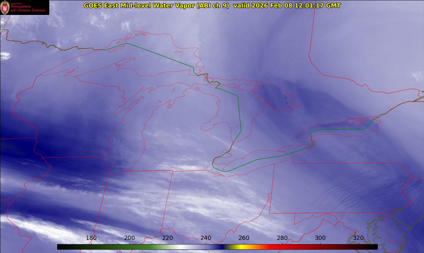Screen dimensions: 424x253
Task: Pick the 260 label on the colorbar
Action: 244,238
